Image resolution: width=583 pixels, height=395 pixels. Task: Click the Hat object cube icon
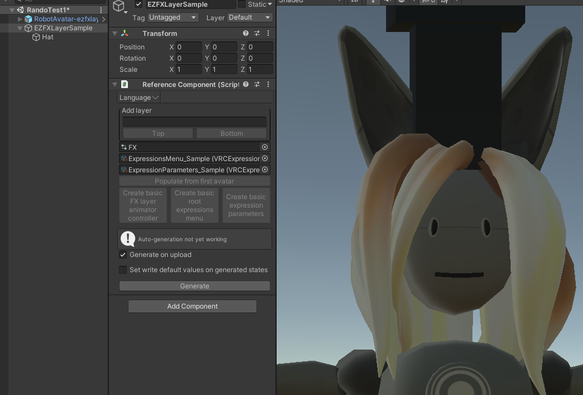pyautogui.click(x=36, y=37)
